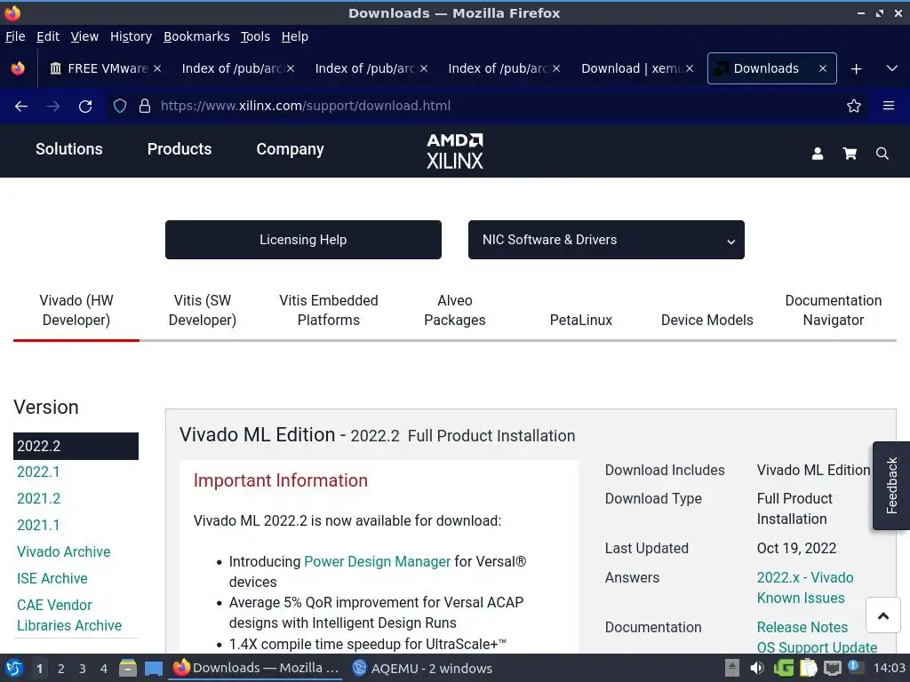Open the taskbar file manager icon
This screenshot has width=910, height=682.
pyautogui.click(x=128, y=669)
